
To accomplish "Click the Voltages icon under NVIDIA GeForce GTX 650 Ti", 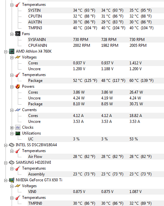I will pos(18,186).
